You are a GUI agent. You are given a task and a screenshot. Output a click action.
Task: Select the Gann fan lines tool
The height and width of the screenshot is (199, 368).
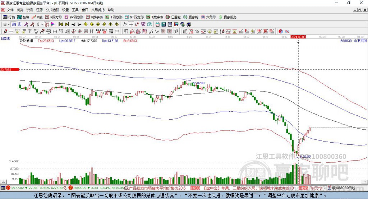(x=132, y=31)
